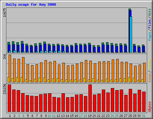Click day 22 on the date axis
153x119 pixels.
click(103, 116)
